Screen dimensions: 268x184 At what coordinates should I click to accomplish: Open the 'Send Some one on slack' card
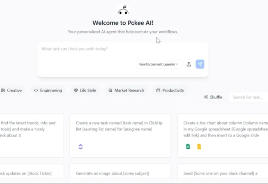coord(223,171)
